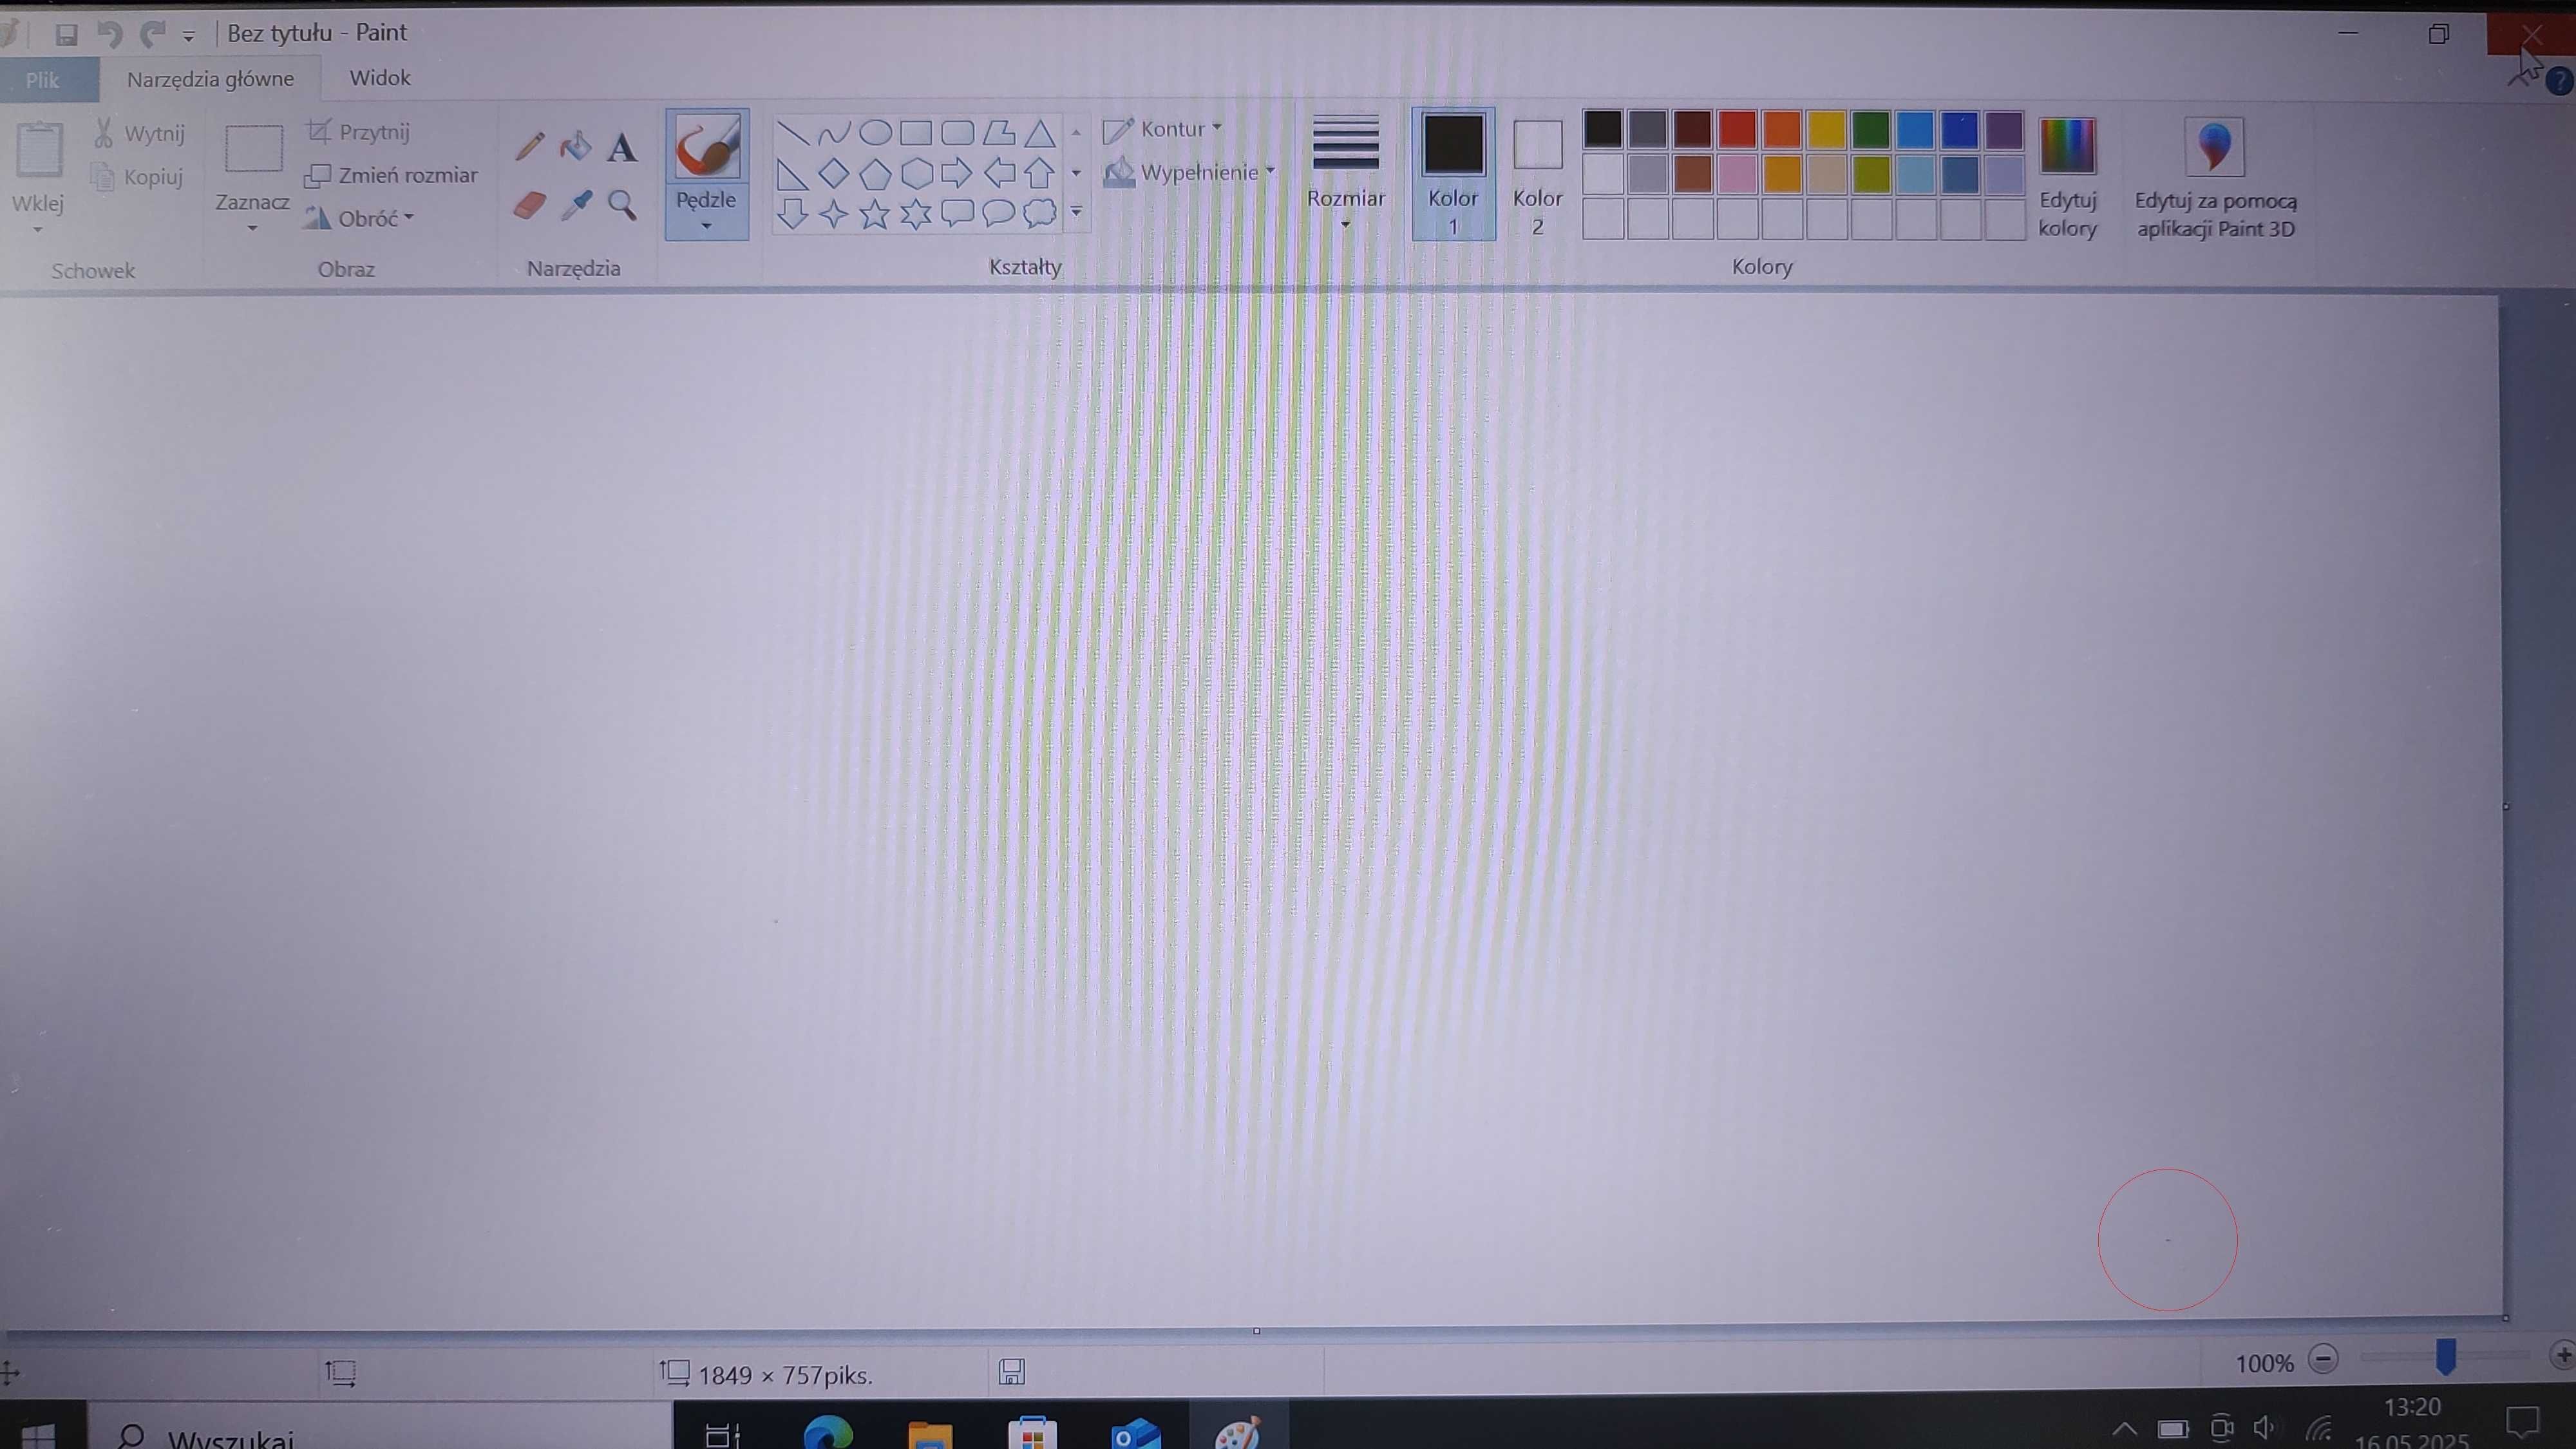2576x1449 pixels.
Task: Choose the Right arrow shape
Action: [957, 174]
